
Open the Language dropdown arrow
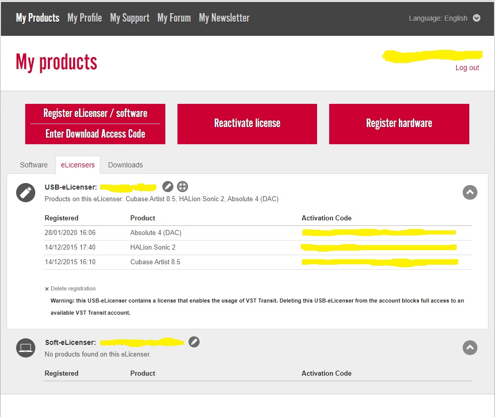476,18
